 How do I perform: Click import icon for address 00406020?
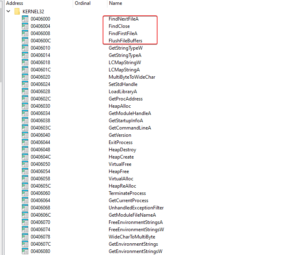tap(25, 77)
